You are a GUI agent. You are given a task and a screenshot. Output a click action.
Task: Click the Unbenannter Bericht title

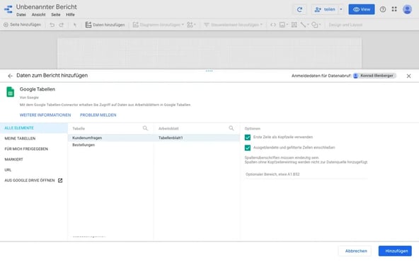[x=47, y=7]
